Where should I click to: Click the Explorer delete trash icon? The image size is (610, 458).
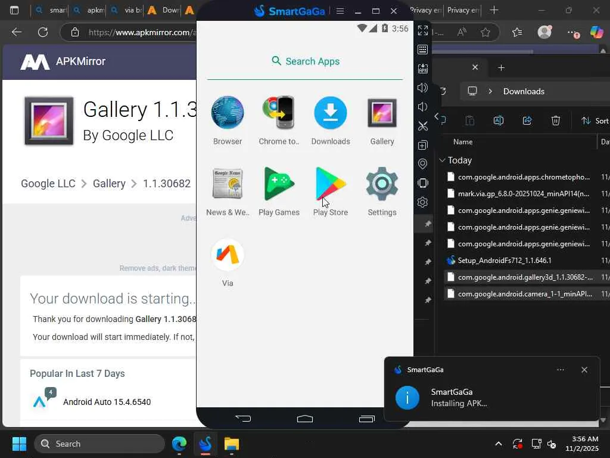coord(556,120)
